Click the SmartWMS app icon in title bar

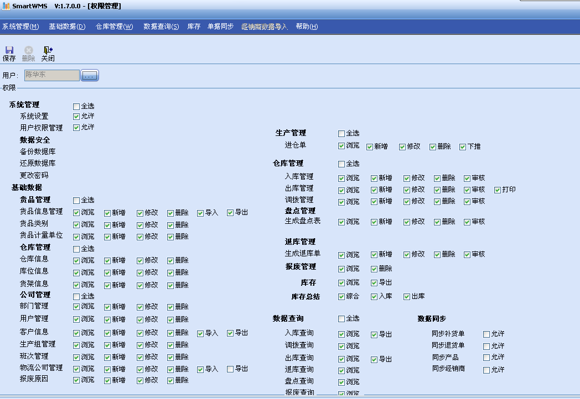(x=7, y=6)
